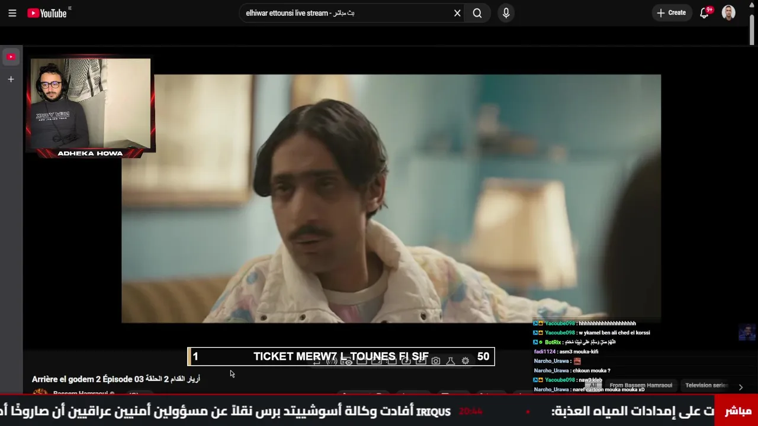Click the ADHEKA HOWA name label
Screen dimensions: 758x426
tap(90, 153)
